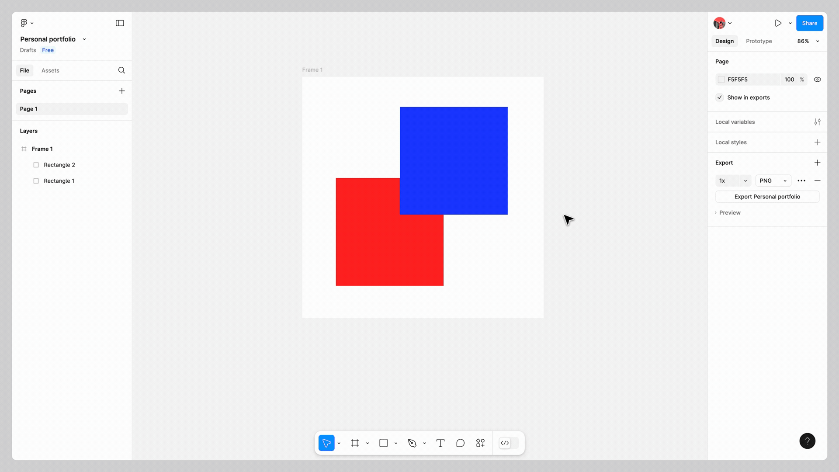Image resolution: width=839 pixels, height=472 pixels.
Task: Select the Comment tool
Action: click(x=460, y=443)
